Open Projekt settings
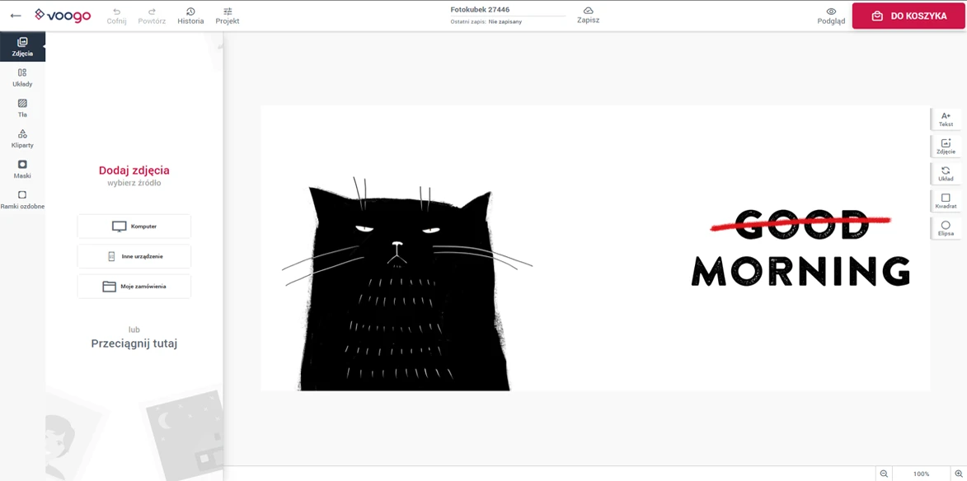Image resolution: width=967 pixels, height=481 pixels. pyautogui.click(x=228, y=16)
